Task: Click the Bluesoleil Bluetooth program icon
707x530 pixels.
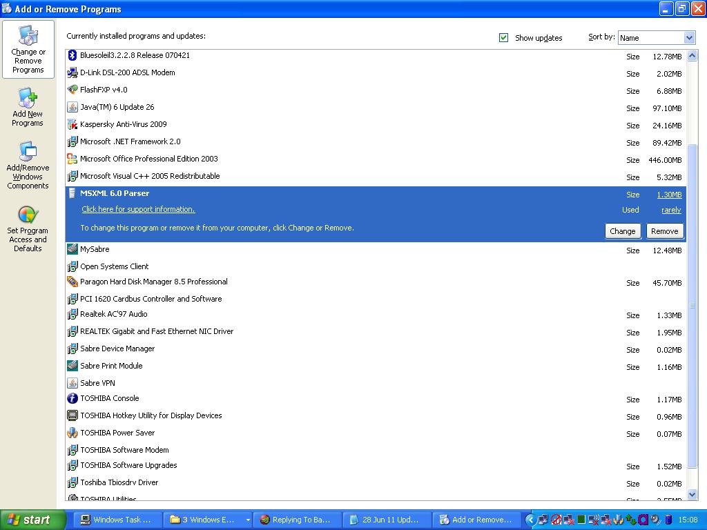Action: 72,55
